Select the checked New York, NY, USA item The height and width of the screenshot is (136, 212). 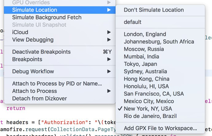pyautogui.click(x=148, y=108)
